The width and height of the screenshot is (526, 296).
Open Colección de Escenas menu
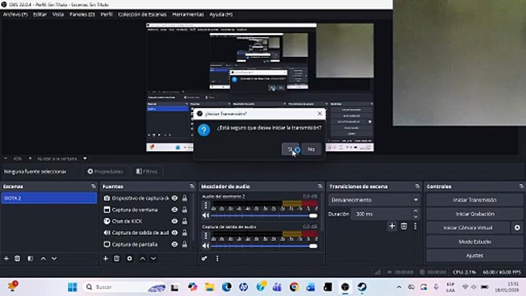142,14
